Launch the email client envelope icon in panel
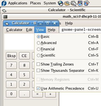101x106 pixels. click(67, 3)
